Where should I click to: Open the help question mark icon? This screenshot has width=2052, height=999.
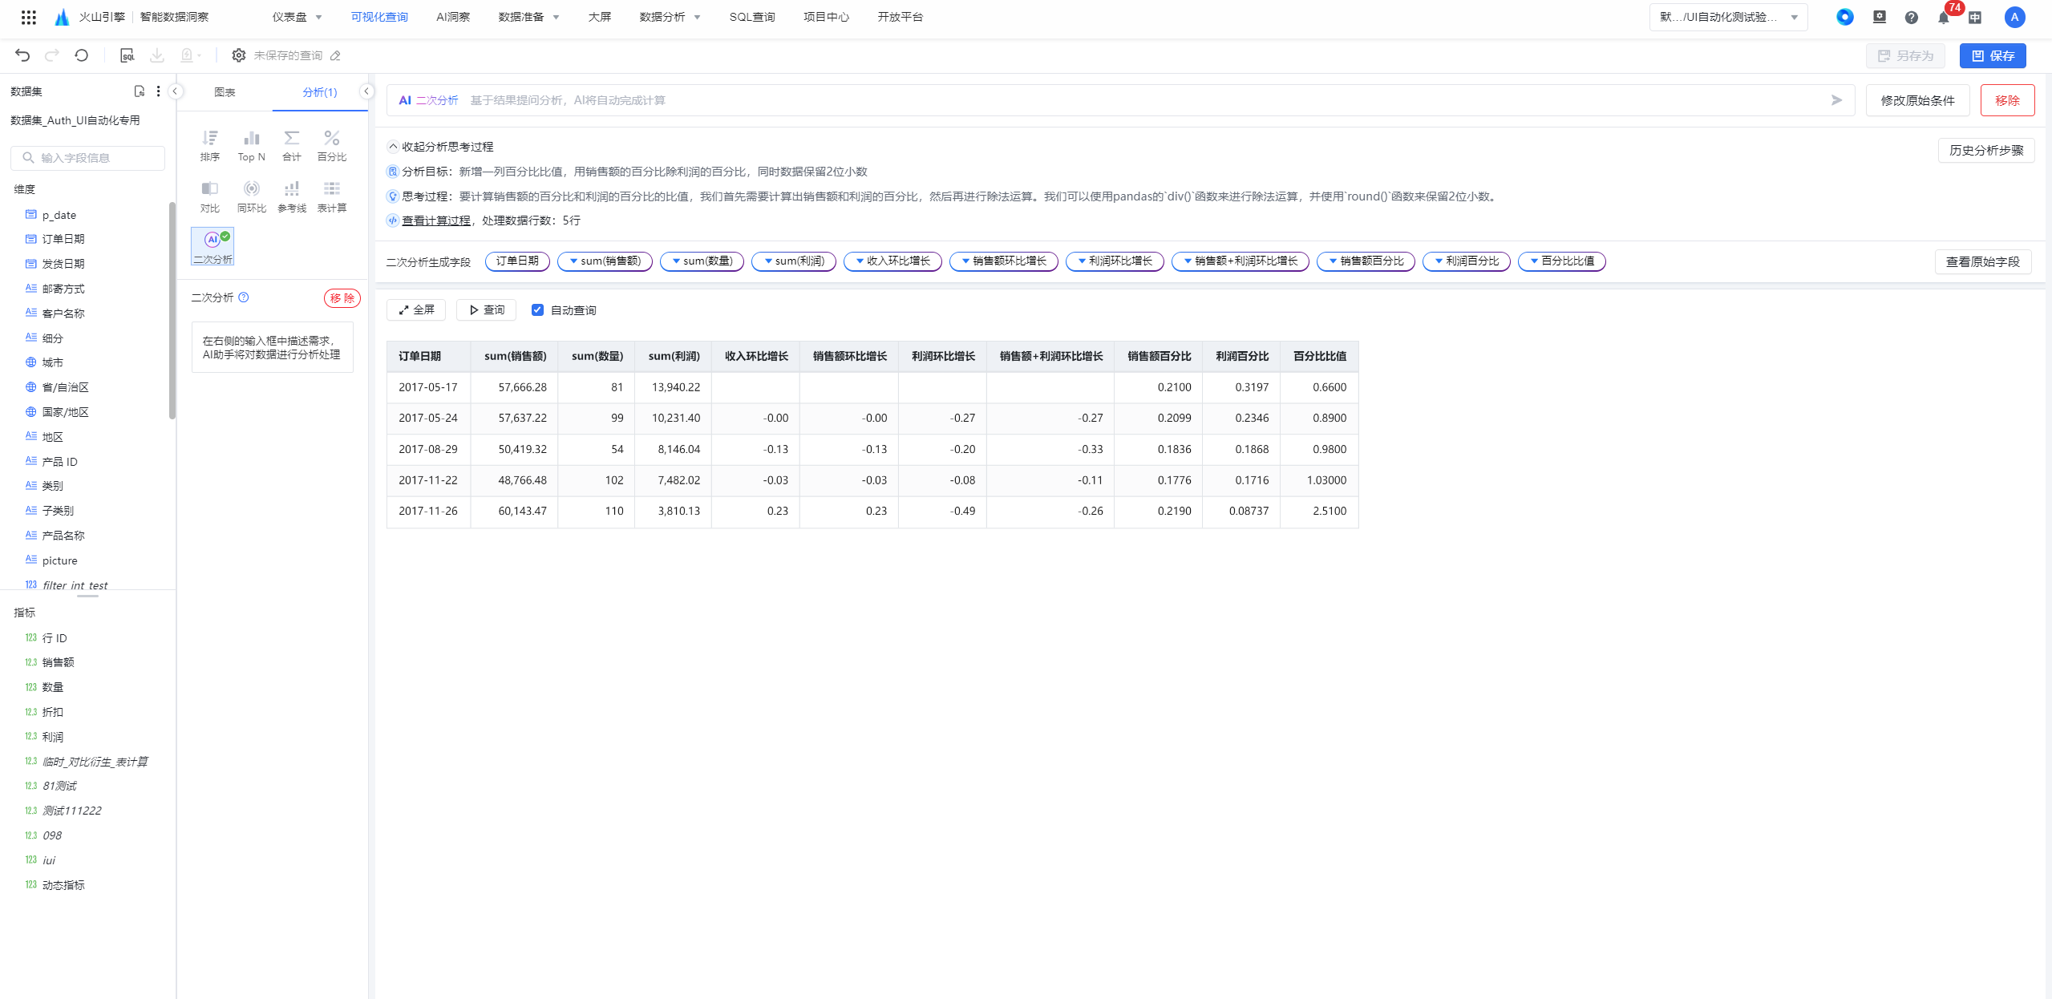coord(1912,18)
